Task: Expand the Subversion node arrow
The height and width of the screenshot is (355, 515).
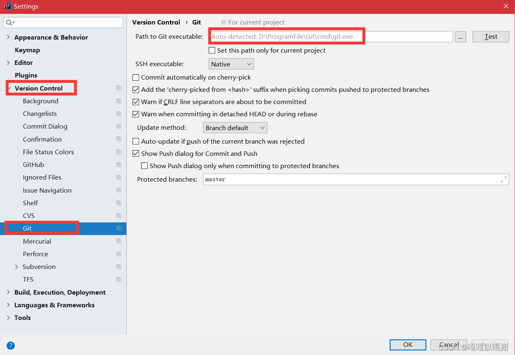Action: pos(17,266)
